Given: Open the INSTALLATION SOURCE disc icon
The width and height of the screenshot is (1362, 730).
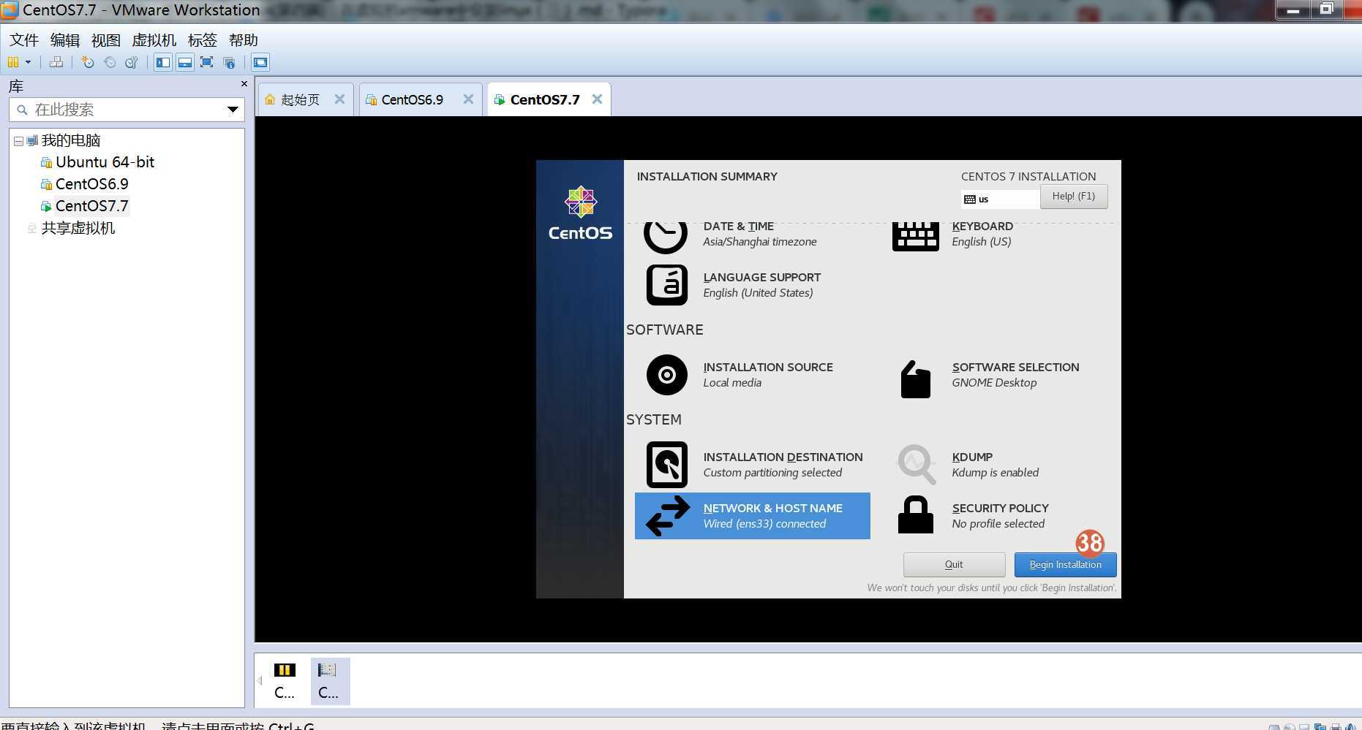Looking at the screenshot, I should click(667, 375).
